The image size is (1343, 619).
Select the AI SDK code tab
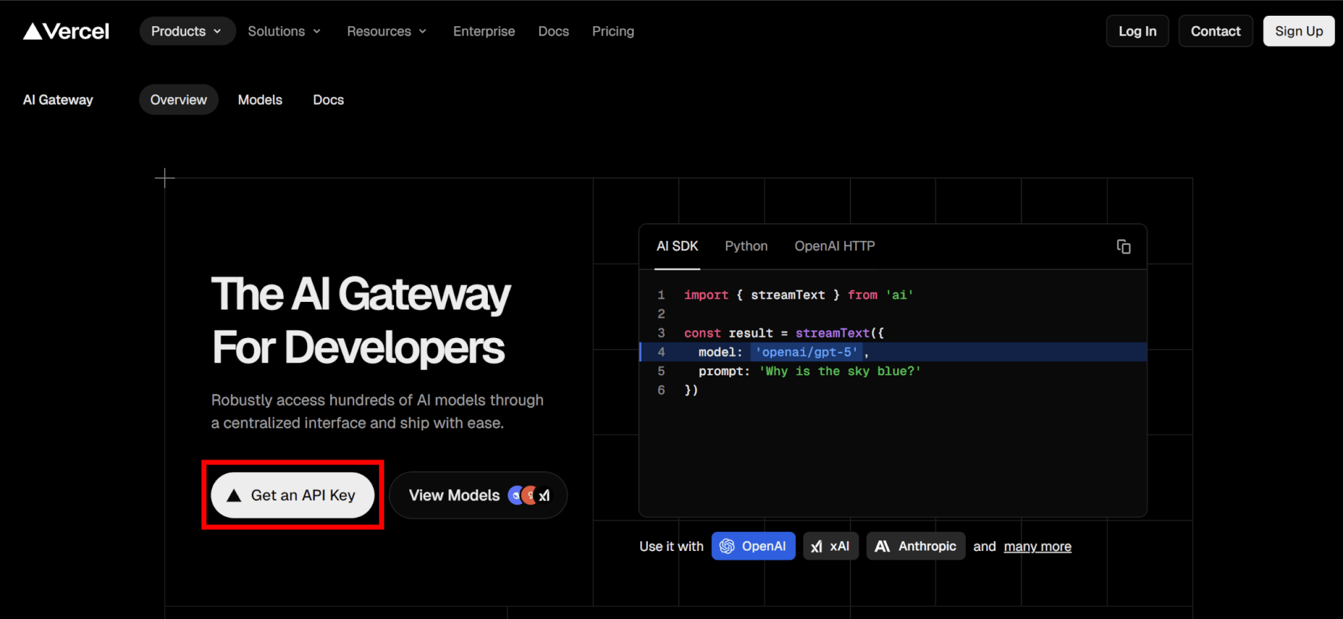pyautogui.click(x=677, y=246)
